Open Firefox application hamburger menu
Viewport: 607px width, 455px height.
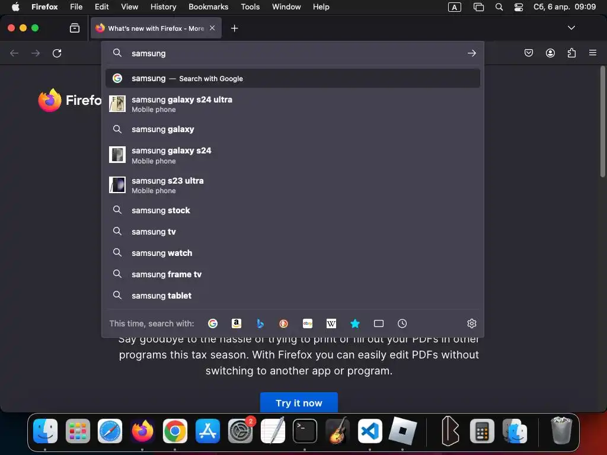(593, 53)
